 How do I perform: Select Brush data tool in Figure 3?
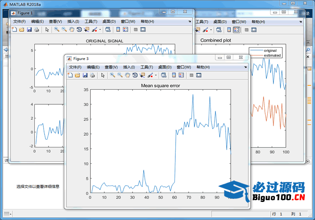click(x=150, y=75)
